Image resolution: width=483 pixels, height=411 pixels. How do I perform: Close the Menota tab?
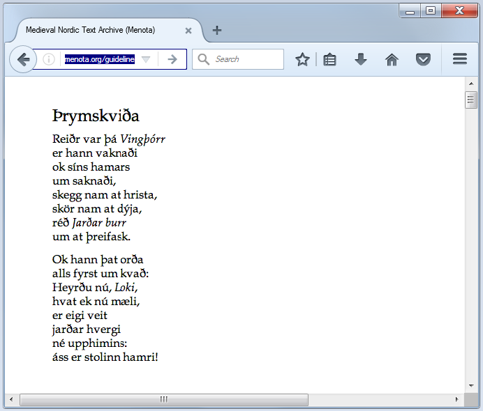pyautogui.click(x=188, y=31)
